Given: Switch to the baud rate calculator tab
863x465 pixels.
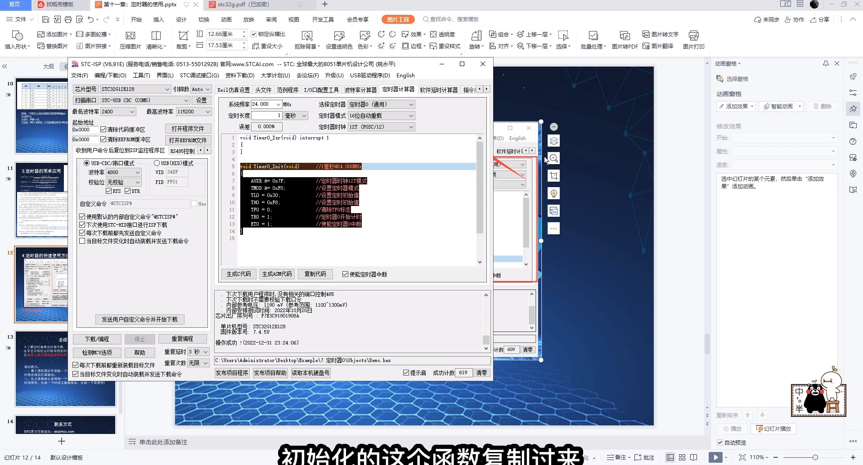Looking at the screenshot, I should coord(360,90).
